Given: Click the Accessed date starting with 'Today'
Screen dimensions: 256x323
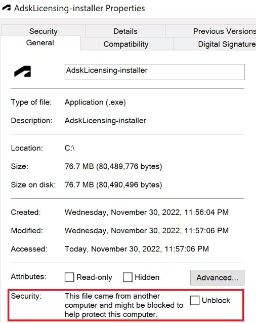Looking at the screenshot, I should click(x=137, y=249).
